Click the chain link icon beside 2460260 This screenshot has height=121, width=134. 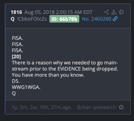pyautogui.click(x=115, y=19)
